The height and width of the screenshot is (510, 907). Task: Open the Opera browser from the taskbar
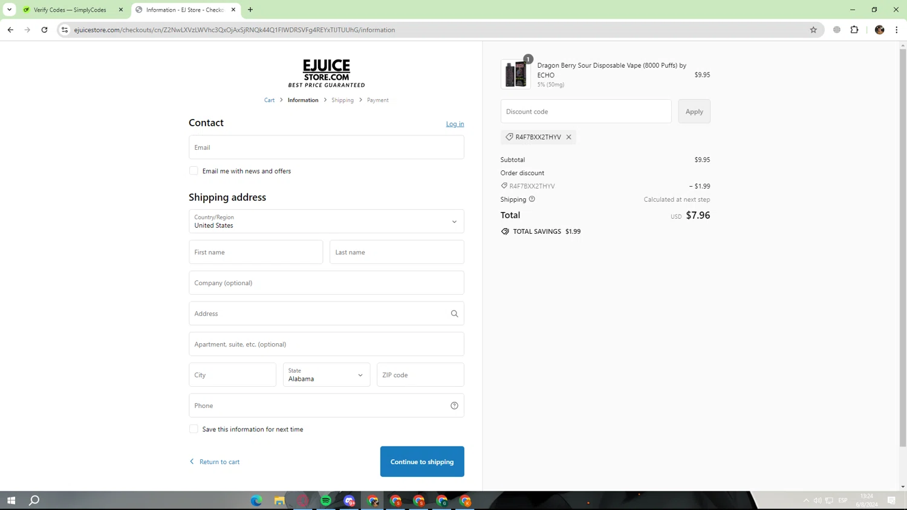(x=303, y=500)
